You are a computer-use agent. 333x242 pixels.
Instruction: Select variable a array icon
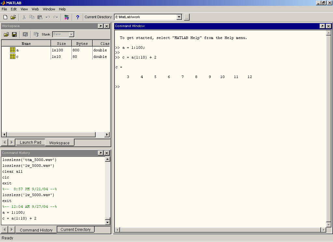[x=13, y=50]
